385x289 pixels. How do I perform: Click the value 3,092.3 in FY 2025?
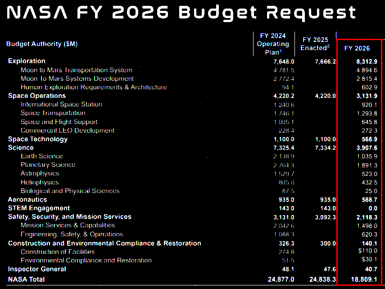326,217
